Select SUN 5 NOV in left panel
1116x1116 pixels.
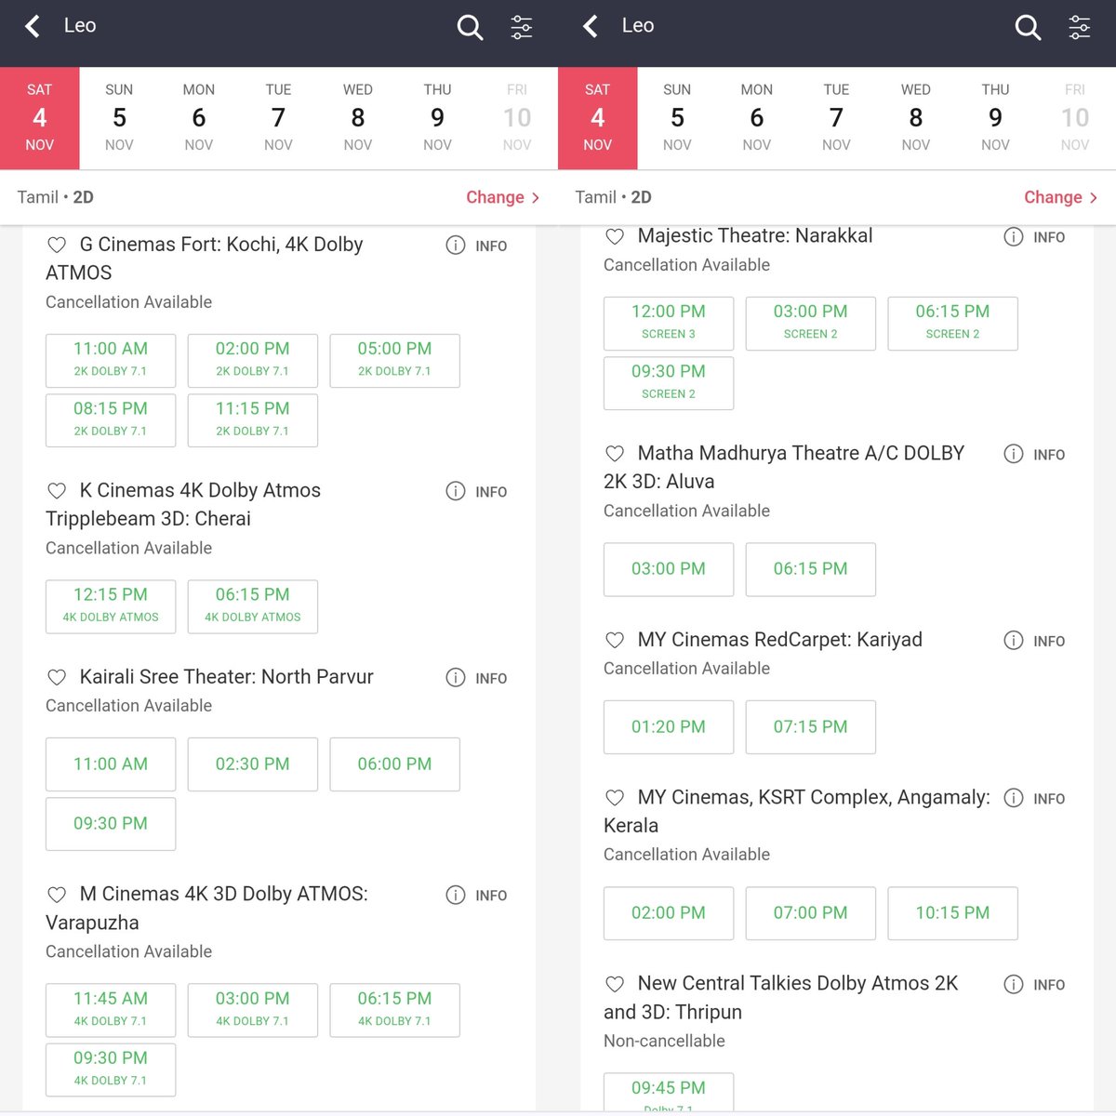pyautogui.click(x=119, y=118)
